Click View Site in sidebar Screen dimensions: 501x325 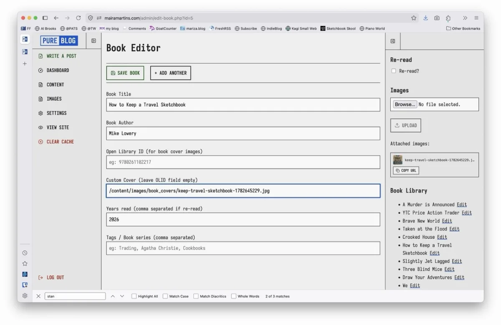point(54,127)
